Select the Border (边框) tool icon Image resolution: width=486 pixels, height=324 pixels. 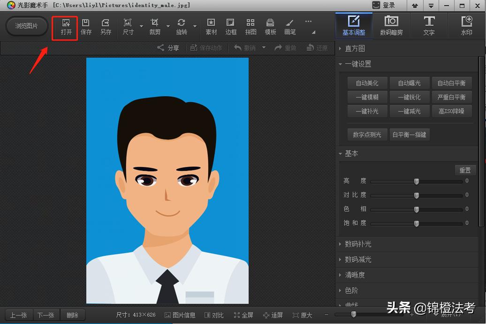tap(231, 27)
